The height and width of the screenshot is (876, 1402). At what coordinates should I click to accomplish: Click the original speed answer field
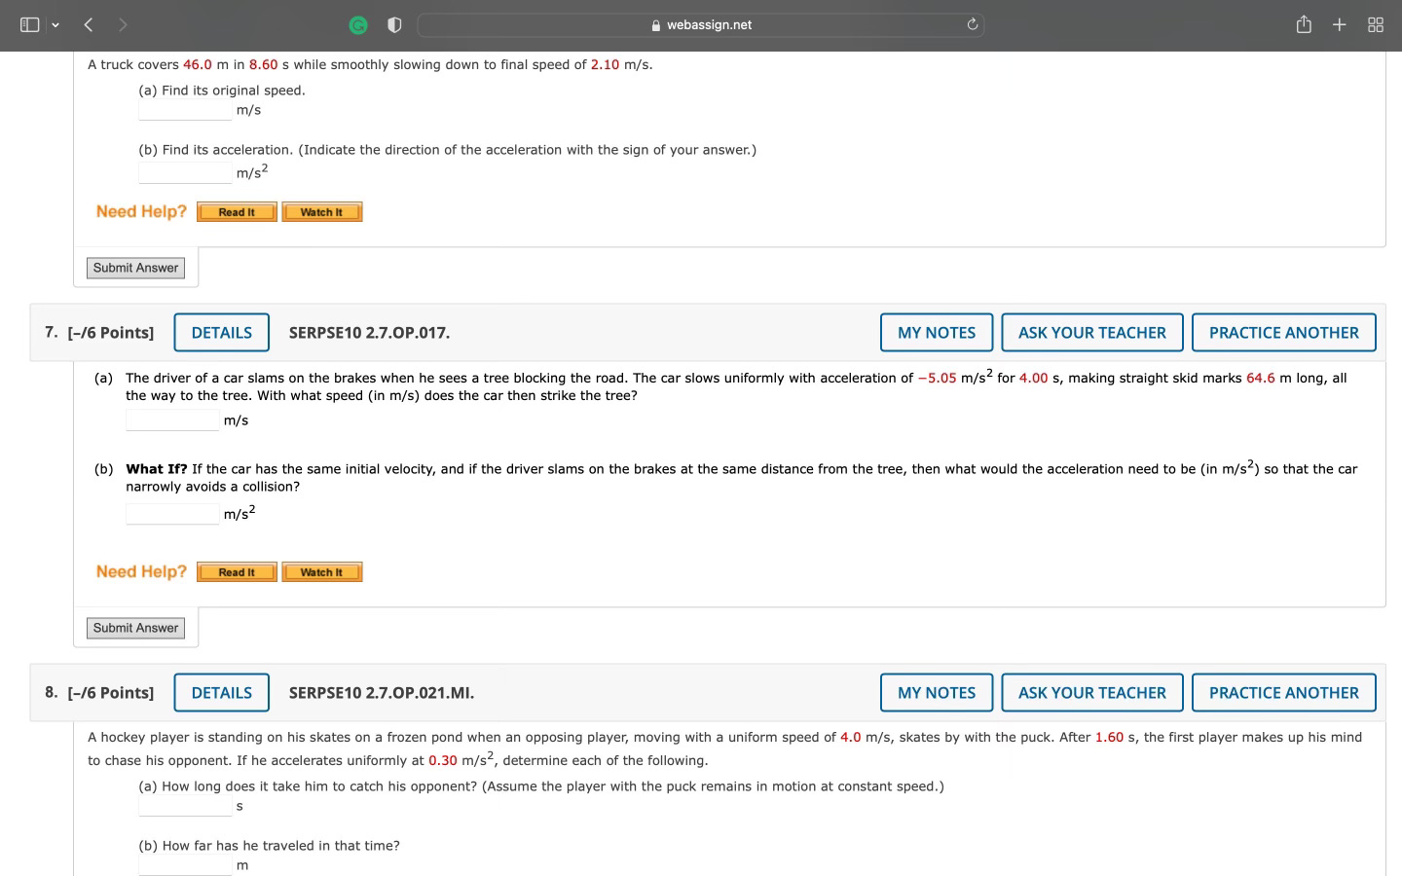[x=184, y=109]
